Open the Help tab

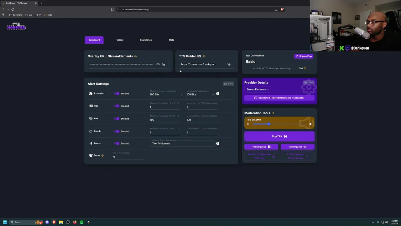click(172, 40)
